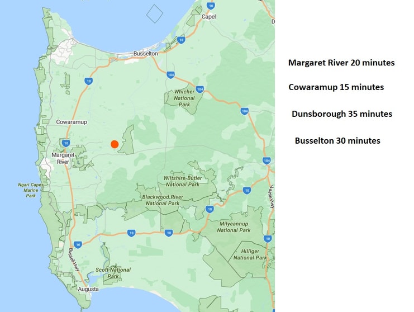Select the text 'Cowaramup 15 minutes'
This screenshot has width=414, height=312.
tap(336, 87)
